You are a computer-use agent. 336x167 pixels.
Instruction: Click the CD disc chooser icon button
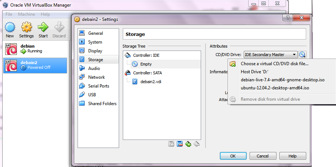click(302, 55)
